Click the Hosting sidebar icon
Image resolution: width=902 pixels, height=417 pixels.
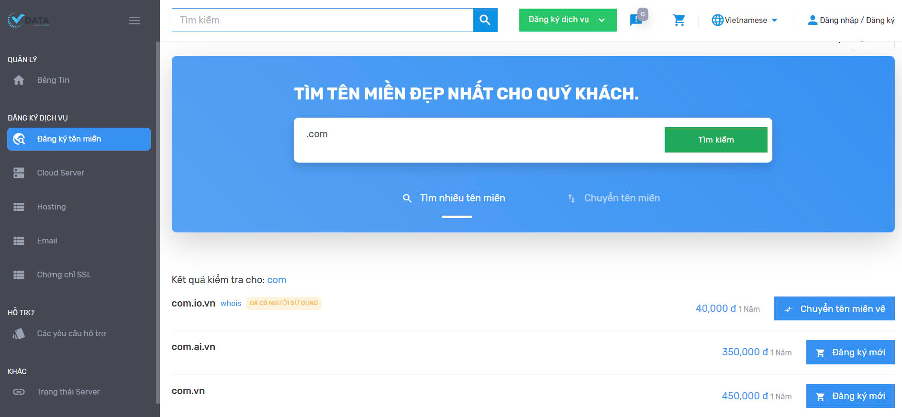point(19,207)
